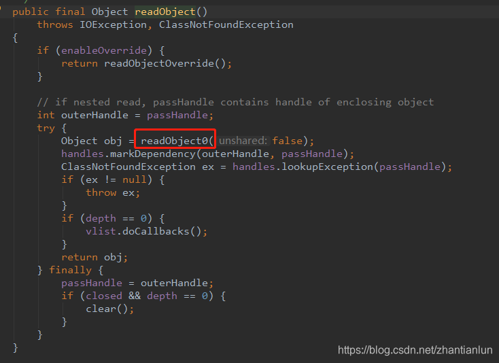Click the readObject0 method call
Image resolution: width=499 pixels, height=363 pixels.
pos(174,141)
